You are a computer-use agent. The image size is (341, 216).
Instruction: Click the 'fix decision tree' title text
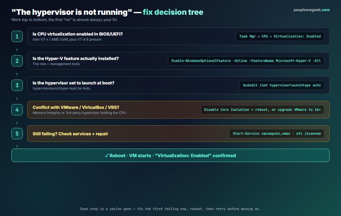pos(173,12)
